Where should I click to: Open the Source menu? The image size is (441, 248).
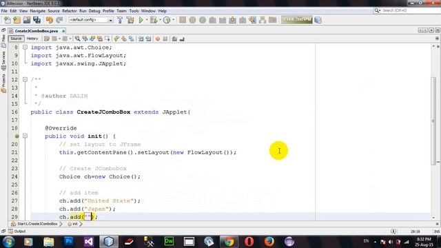[x=54, y=11]
